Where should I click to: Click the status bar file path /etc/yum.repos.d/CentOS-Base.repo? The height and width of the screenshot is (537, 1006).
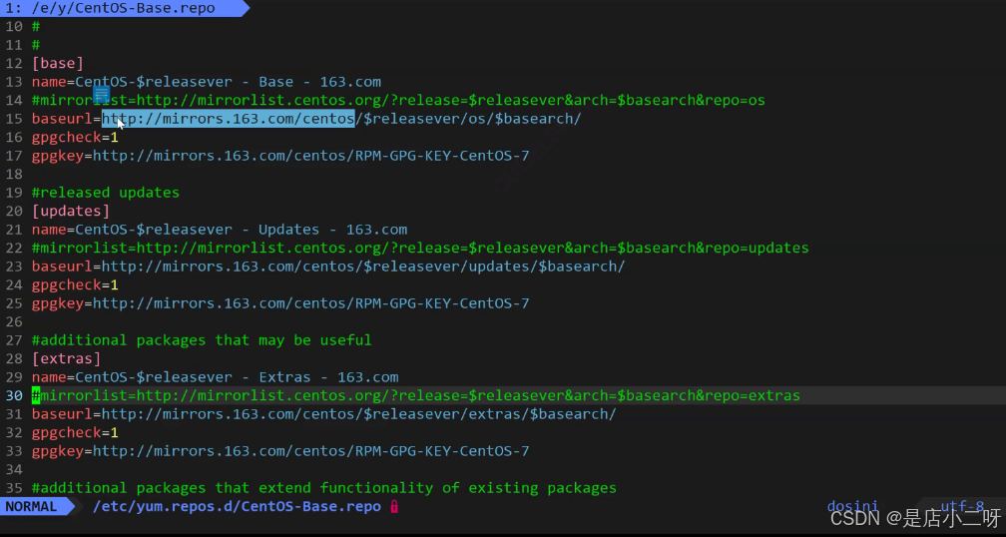pyautogui.click(x=237, y=507)
